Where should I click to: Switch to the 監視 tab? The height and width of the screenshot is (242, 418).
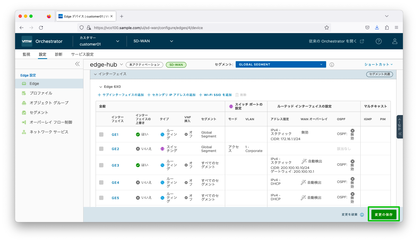[26, 54]
